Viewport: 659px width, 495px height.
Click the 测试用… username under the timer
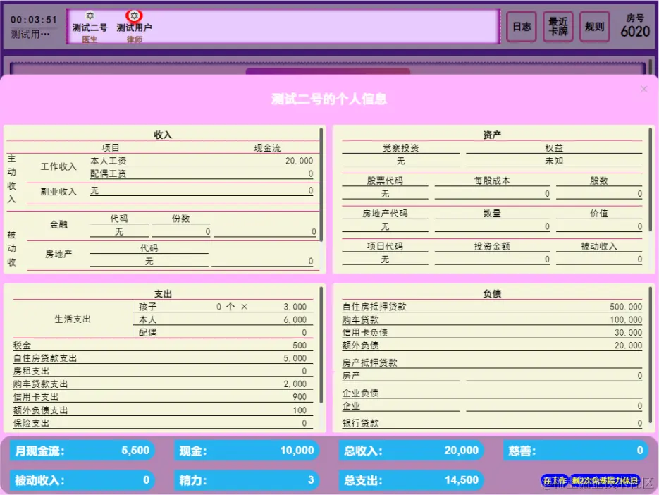pyautogui.click(x=30, y=34)
